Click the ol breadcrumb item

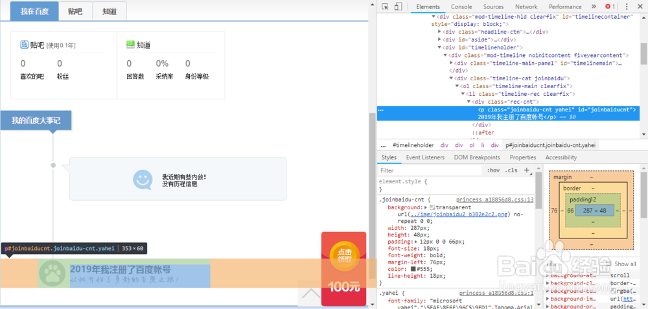point(472,145)
